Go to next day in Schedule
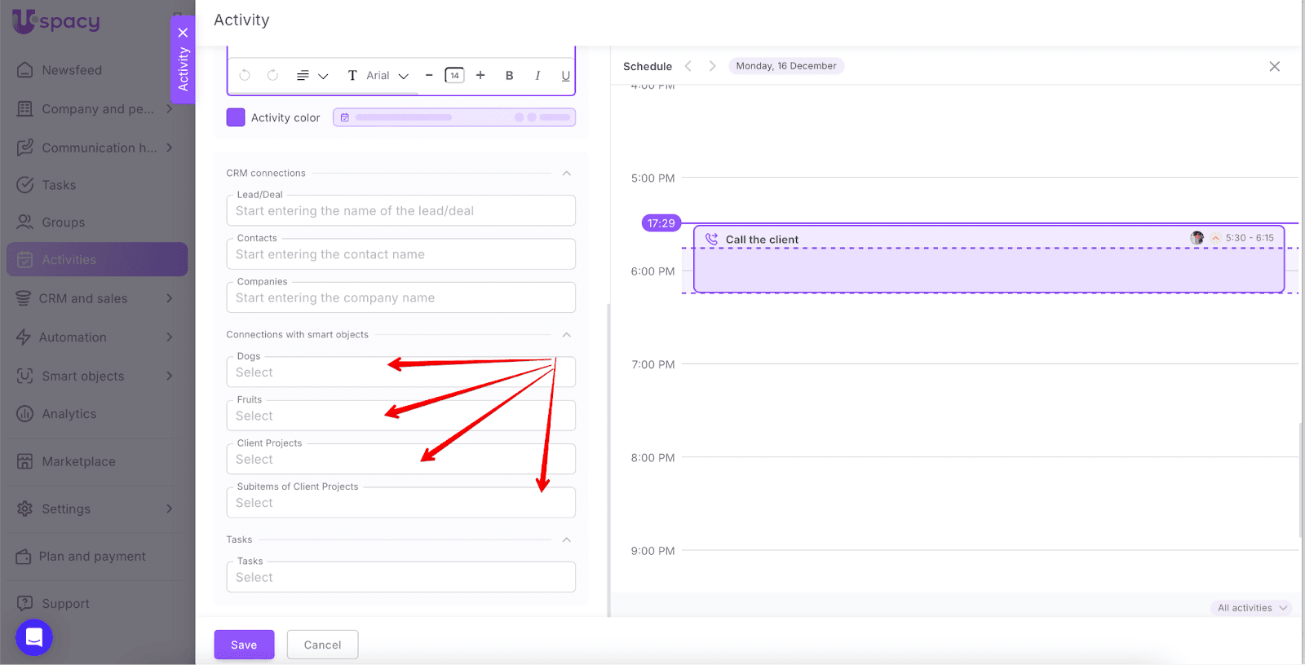The image size is (1305, 665). 712,66
